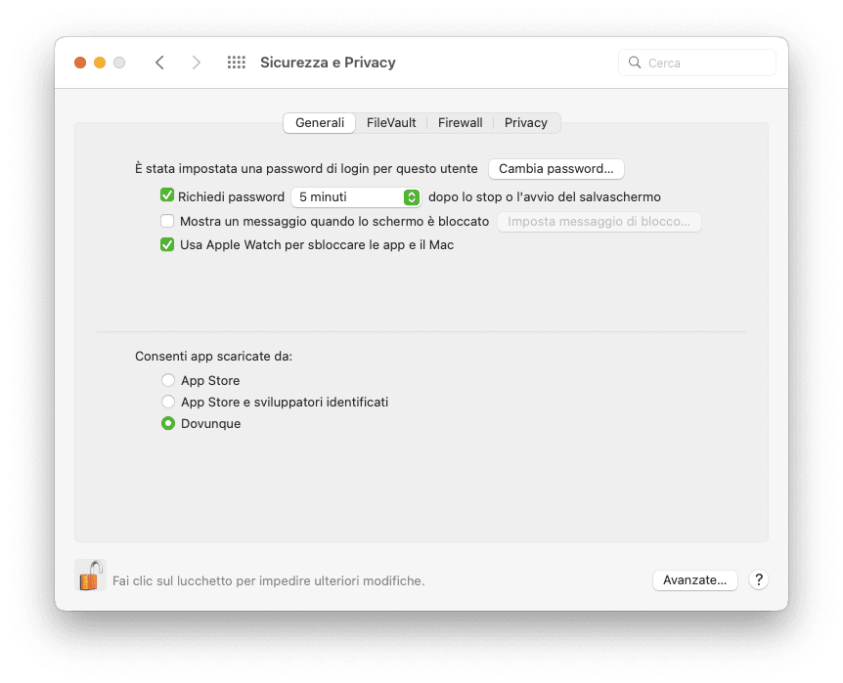
Task: Select the Dovunque radio button
Action: click(x=168, y=423)
